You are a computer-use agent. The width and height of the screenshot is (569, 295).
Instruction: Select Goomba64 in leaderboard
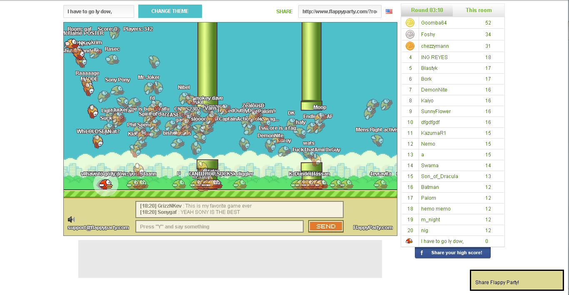453,23
